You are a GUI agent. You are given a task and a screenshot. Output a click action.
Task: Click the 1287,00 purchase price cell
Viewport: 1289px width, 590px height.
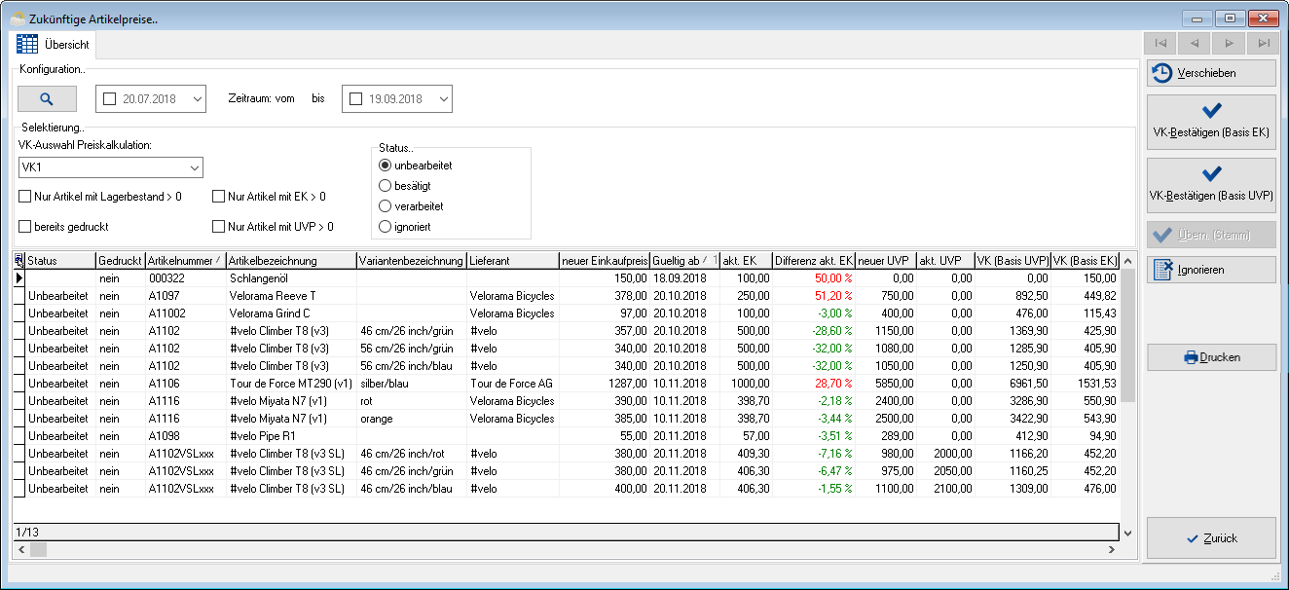[x=604, y=384]
